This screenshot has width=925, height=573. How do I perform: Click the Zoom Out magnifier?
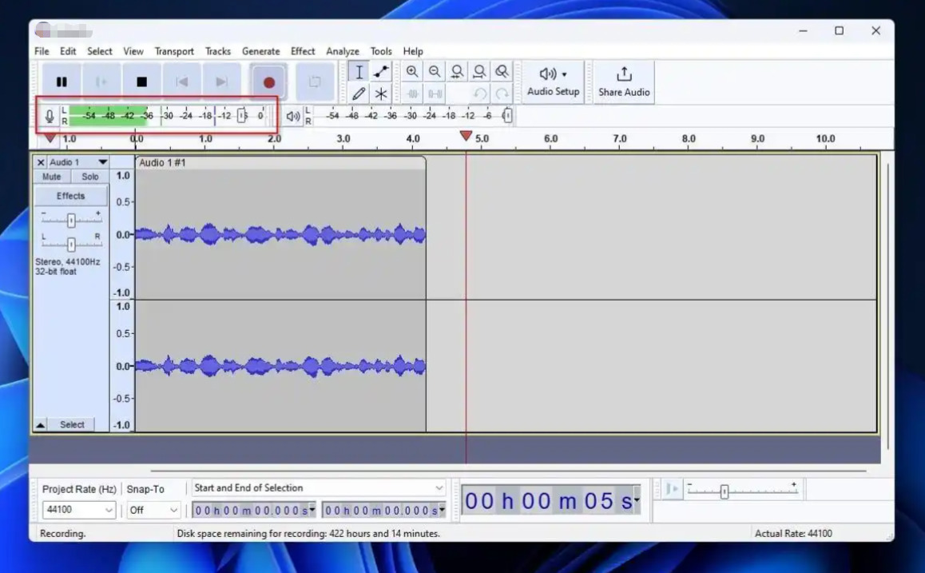[435, 72]
